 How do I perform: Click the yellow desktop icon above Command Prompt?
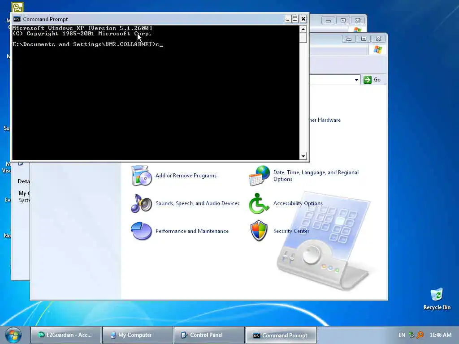point(17,7)
